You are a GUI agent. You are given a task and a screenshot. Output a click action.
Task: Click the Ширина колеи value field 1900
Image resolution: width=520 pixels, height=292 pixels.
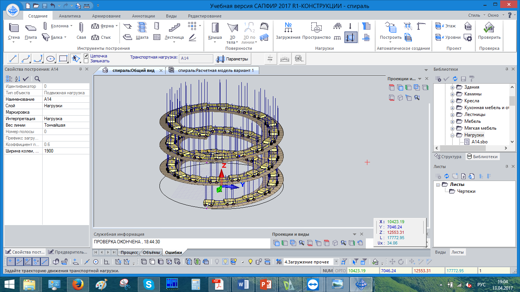click(66, 151)
